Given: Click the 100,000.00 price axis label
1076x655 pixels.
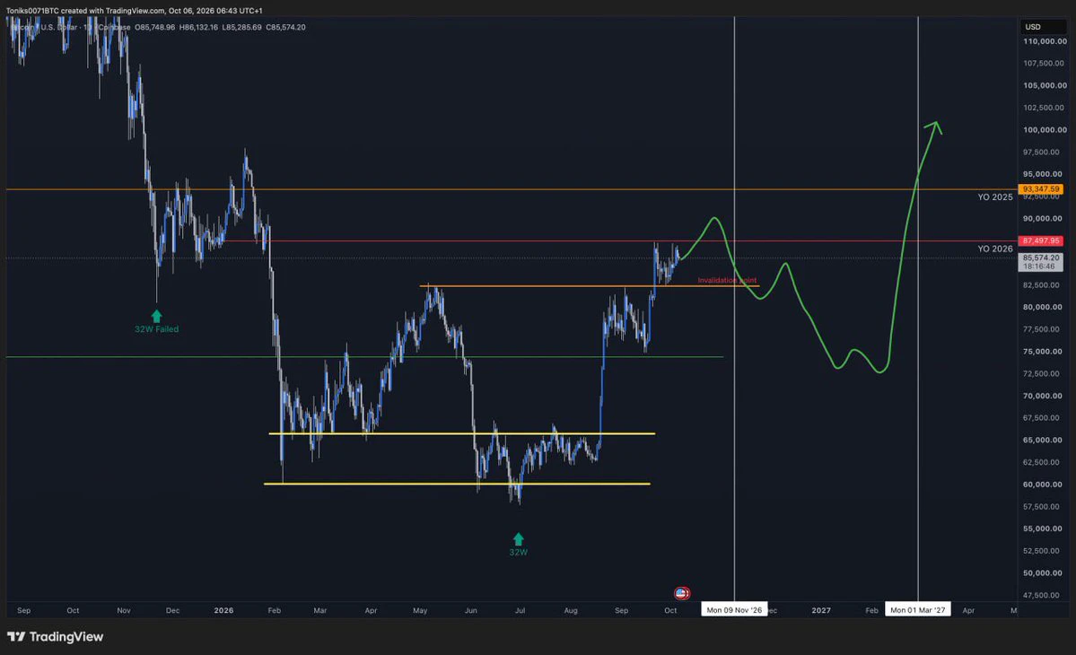Looking at the screenshot, I should 1045,129.
